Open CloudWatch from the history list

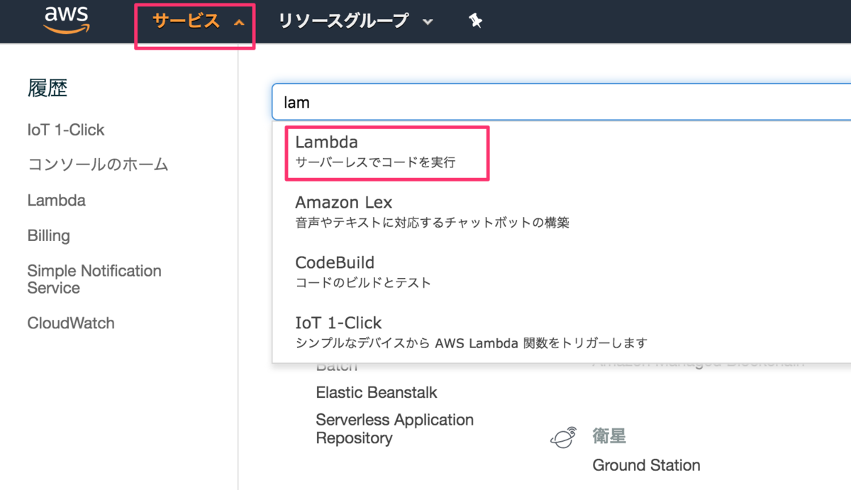[x=71, y=323]
